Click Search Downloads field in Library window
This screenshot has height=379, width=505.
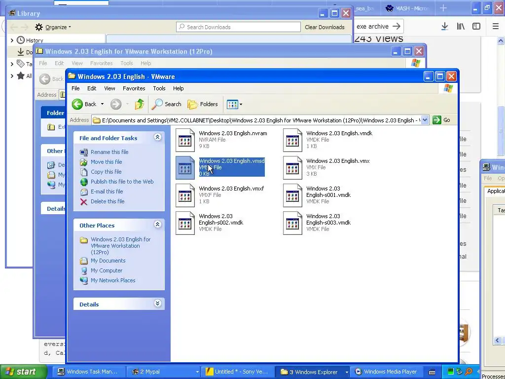click(x=238, y=27)
